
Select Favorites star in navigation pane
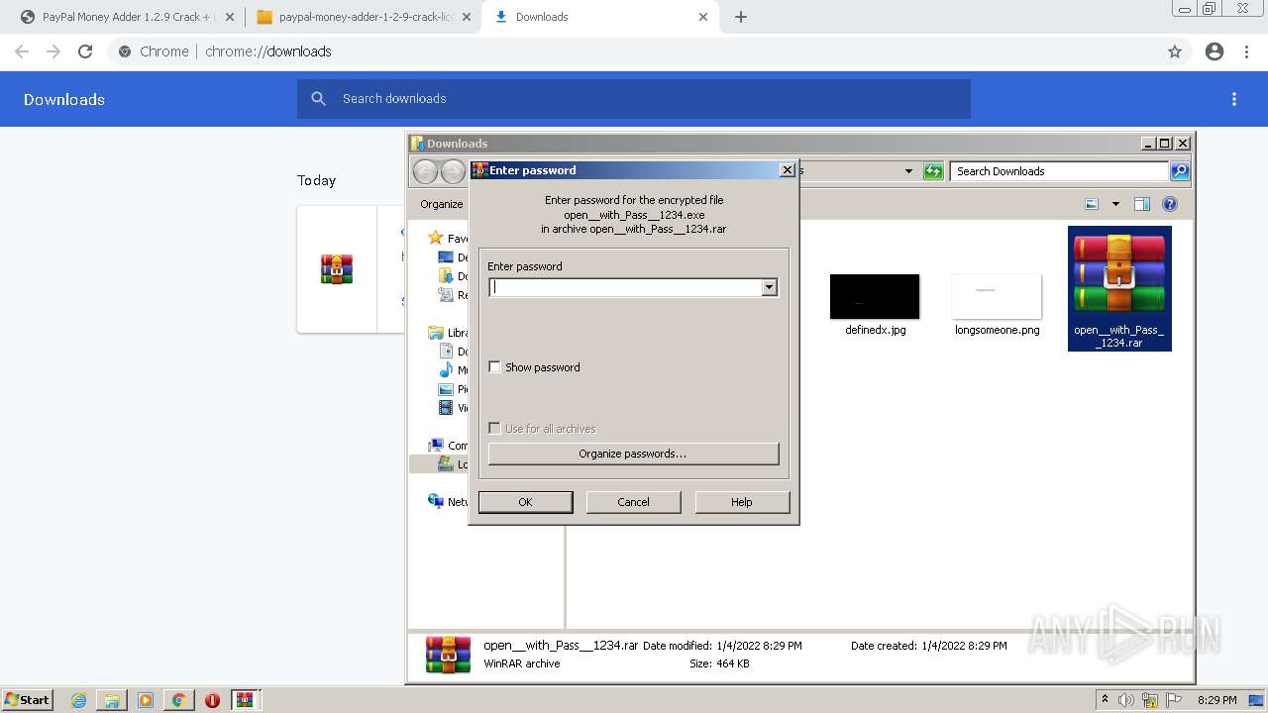[x=436, y=238]
